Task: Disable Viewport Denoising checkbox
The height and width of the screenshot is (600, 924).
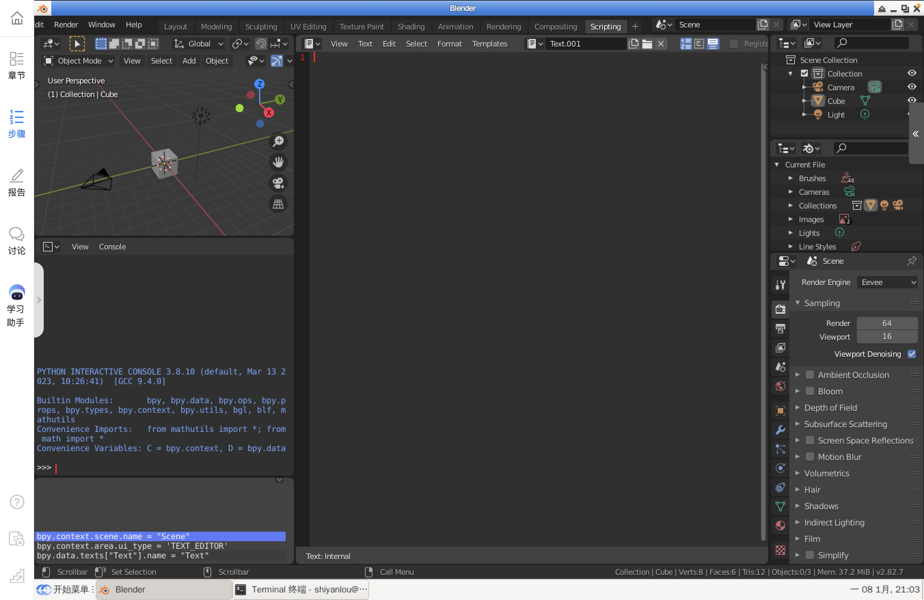Action: click(911, 354)
